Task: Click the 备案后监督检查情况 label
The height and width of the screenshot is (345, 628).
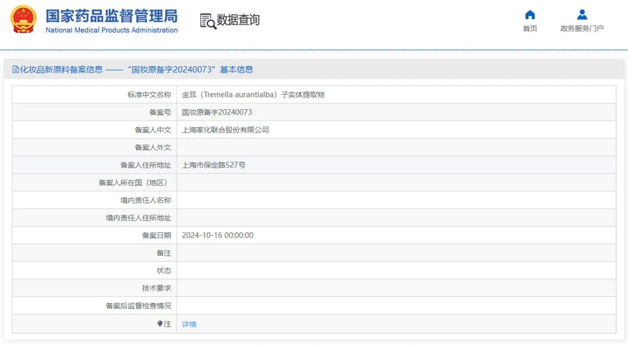Action: (x=138, y=306)
